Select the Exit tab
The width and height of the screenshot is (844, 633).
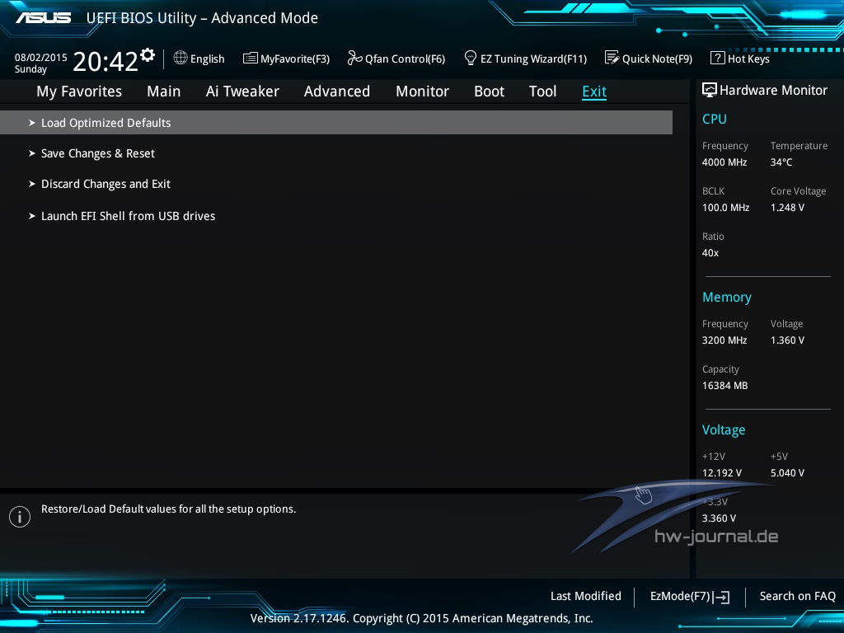594,91
